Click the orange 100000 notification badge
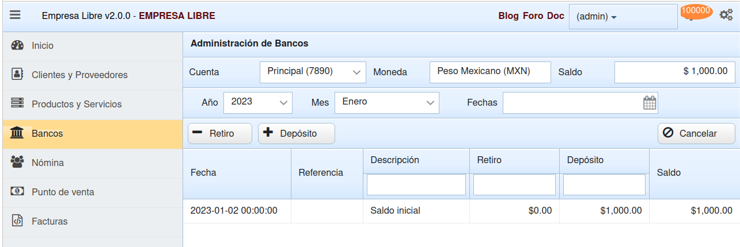Viewport: 740px width, 247px height. click(696, 11)
